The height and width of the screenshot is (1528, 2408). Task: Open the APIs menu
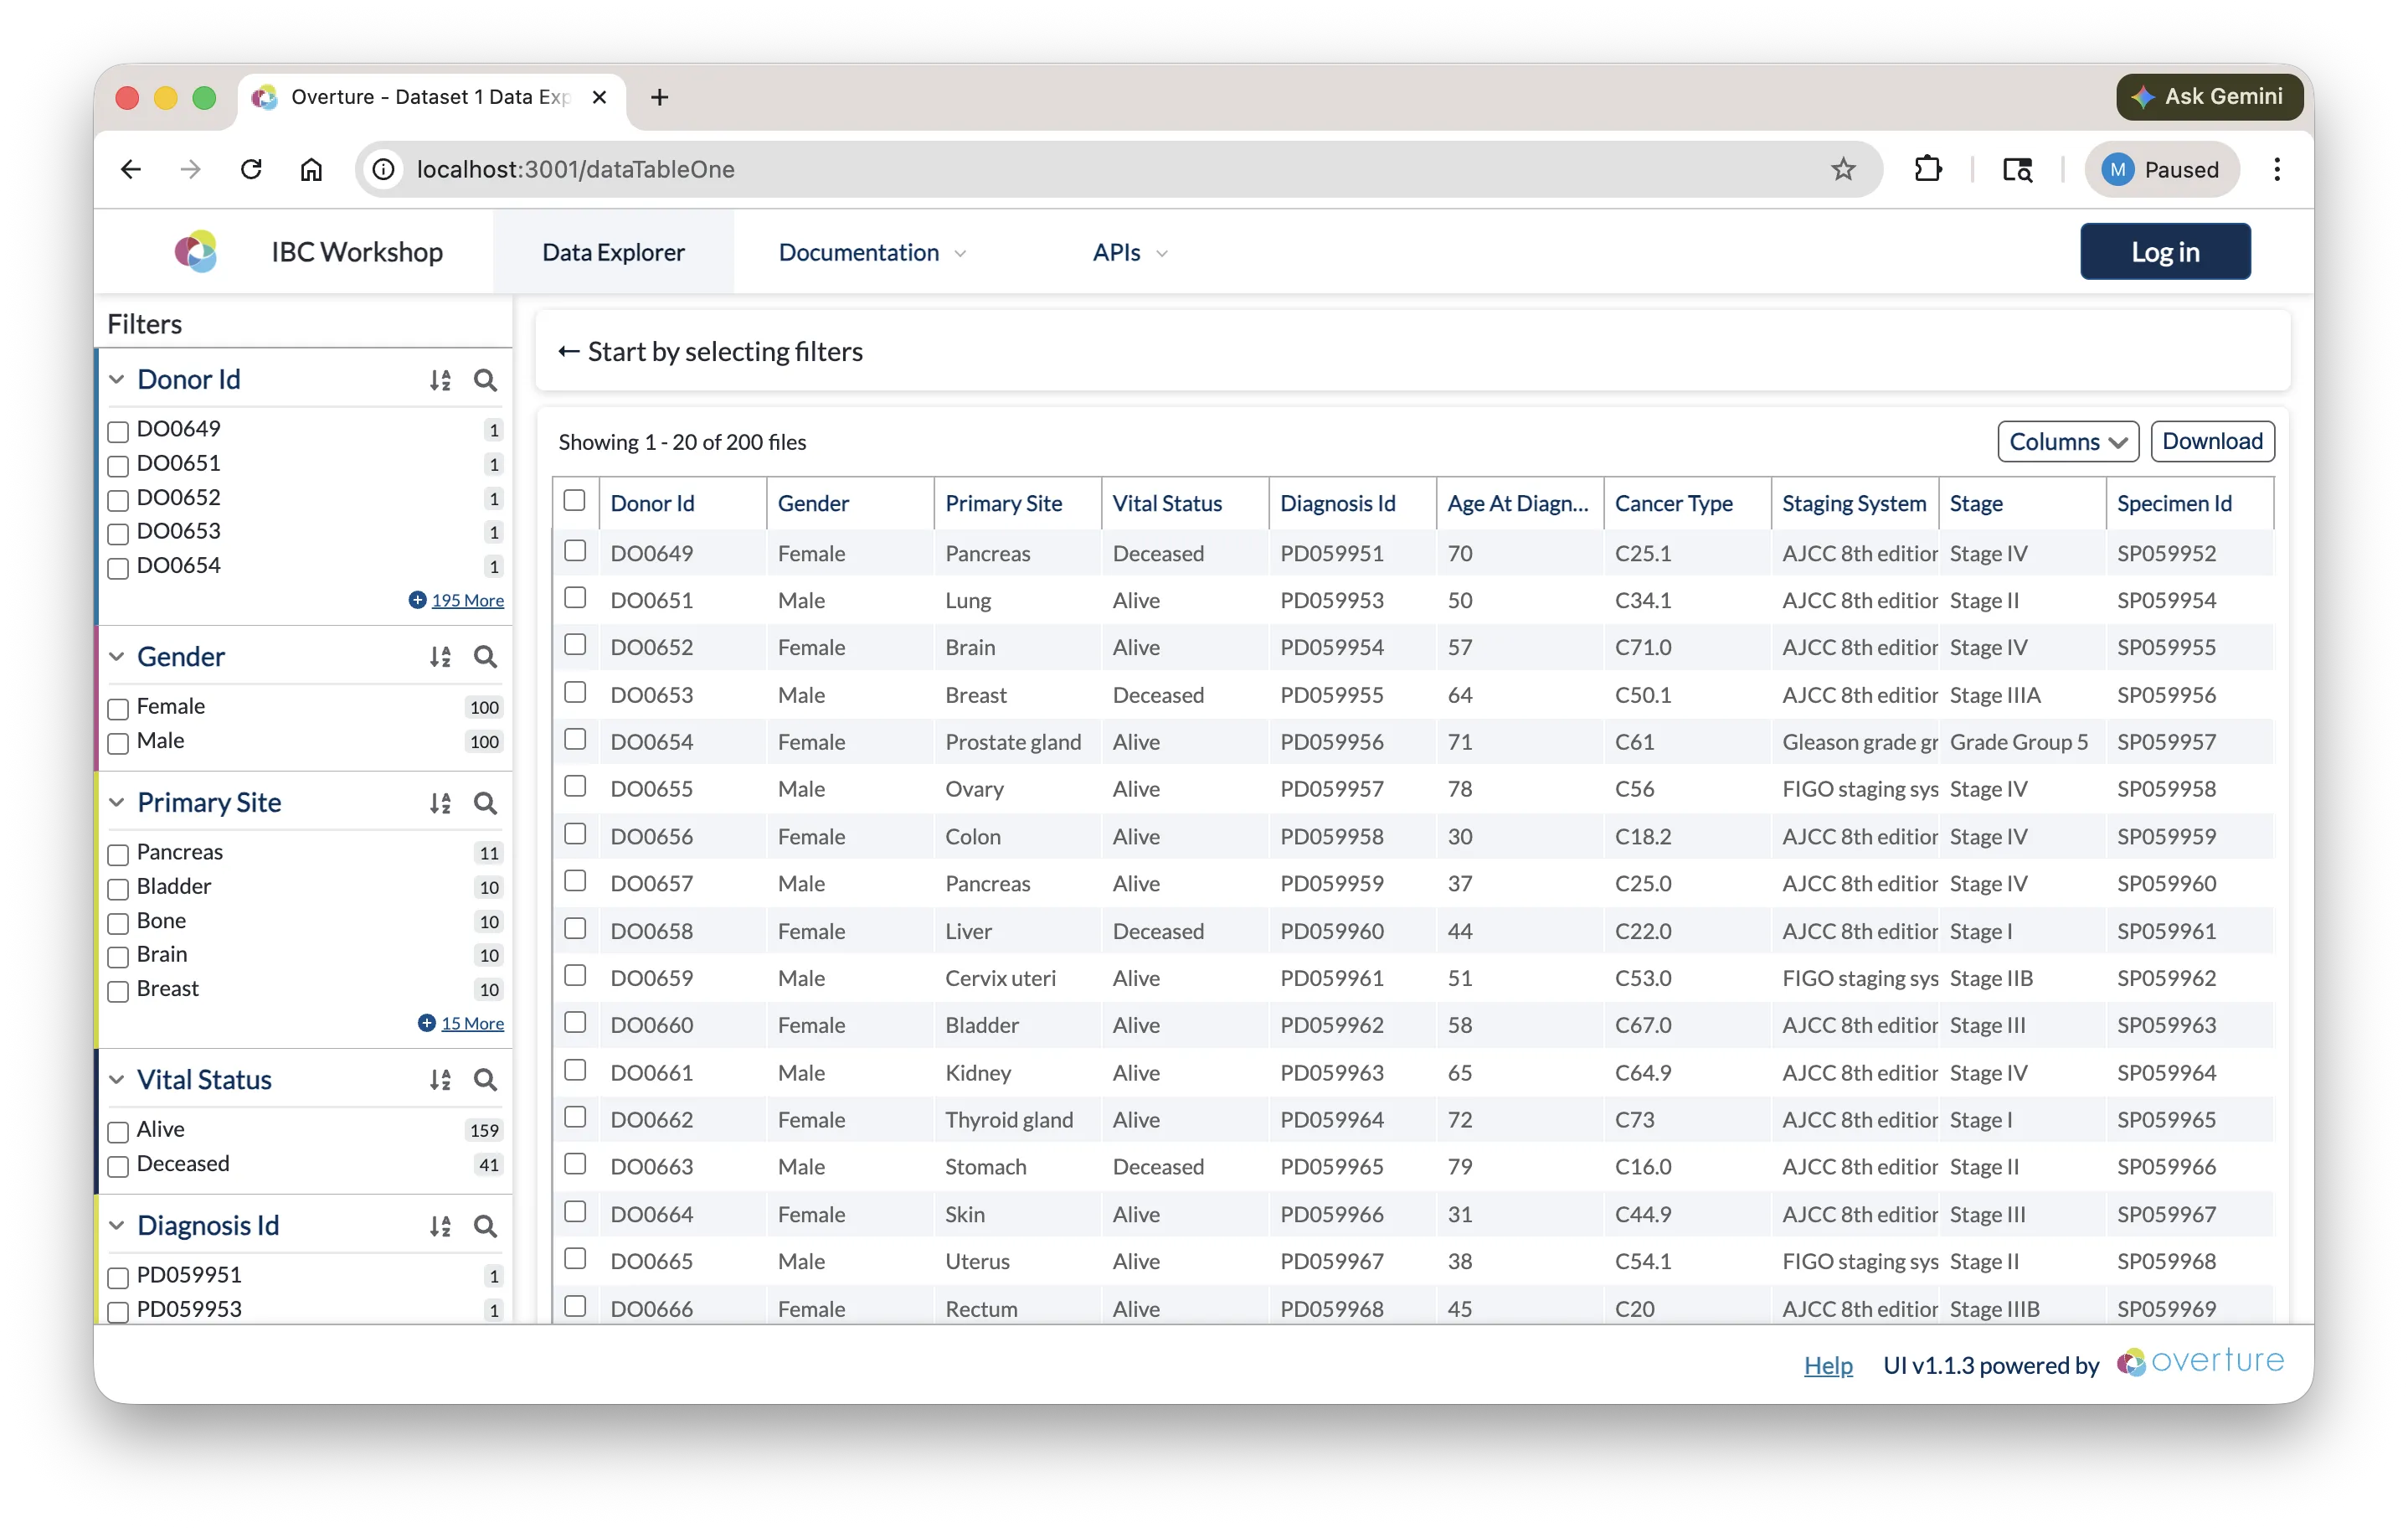pyautogui.click(x=1129, y=253)
